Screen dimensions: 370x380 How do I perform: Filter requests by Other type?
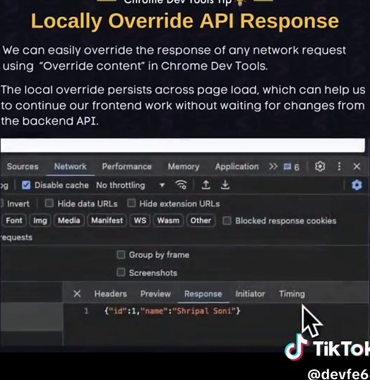pyautogui.click(x=201, y=220)
